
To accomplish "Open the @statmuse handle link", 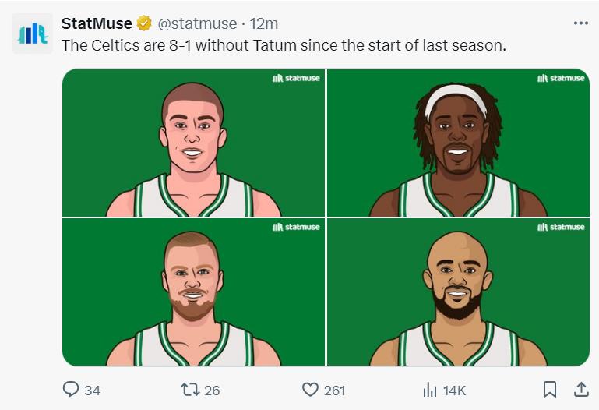I will click(x=197, y=23).
